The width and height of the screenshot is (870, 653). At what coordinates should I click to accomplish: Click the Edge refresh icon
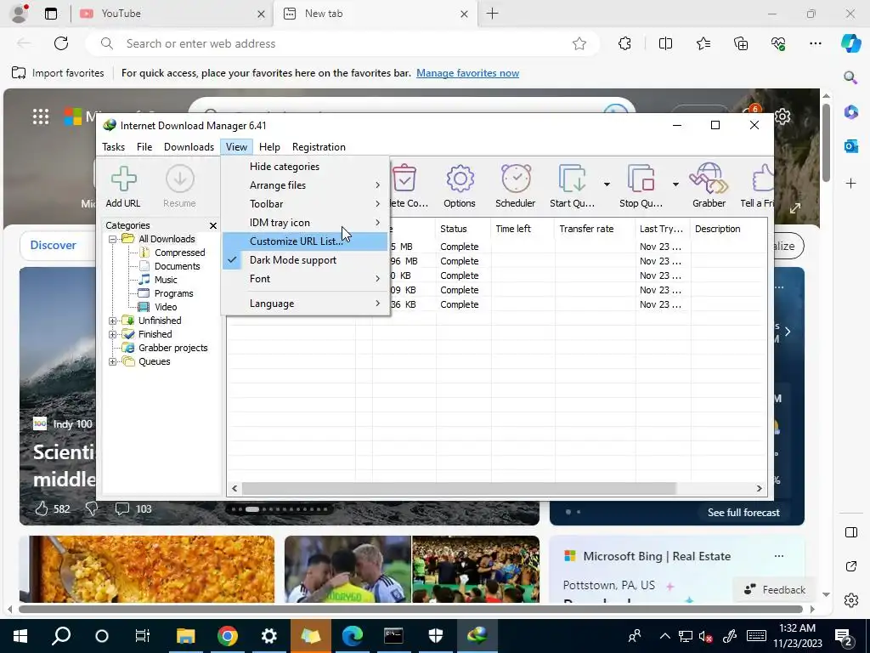[61, 43]
